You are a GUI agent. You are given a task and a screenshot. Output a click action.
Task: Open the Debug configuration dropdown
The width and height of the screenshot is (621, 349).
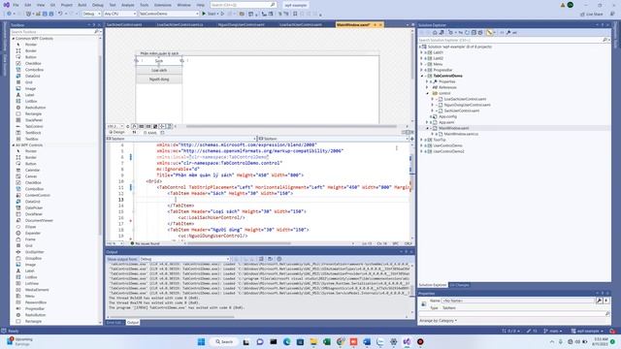[x=91, y=14]
